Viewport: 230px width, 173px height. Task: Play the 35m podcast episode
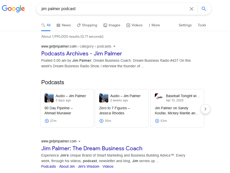pos(101,121)
